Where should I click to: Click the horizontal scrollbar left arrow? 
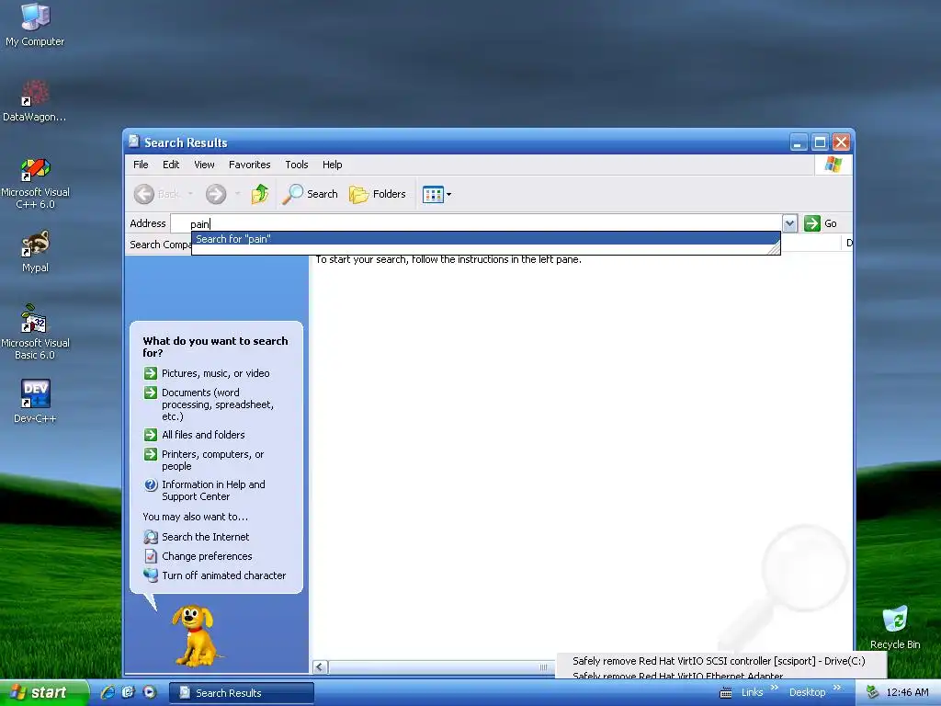320,667
